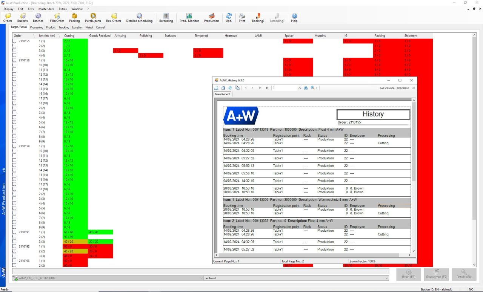
Task: Tick the checkbox for order 2110158
Action: point(15,60)
